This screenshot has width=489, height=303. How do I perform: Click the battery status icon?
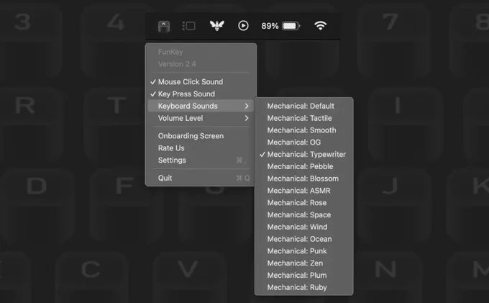tap(291, 26)
